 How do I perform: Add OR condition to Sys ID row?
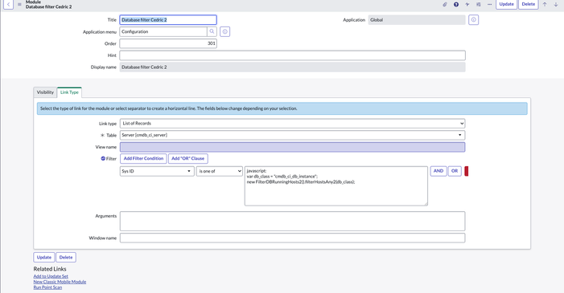pyautogui.click(x=455, y=171)
